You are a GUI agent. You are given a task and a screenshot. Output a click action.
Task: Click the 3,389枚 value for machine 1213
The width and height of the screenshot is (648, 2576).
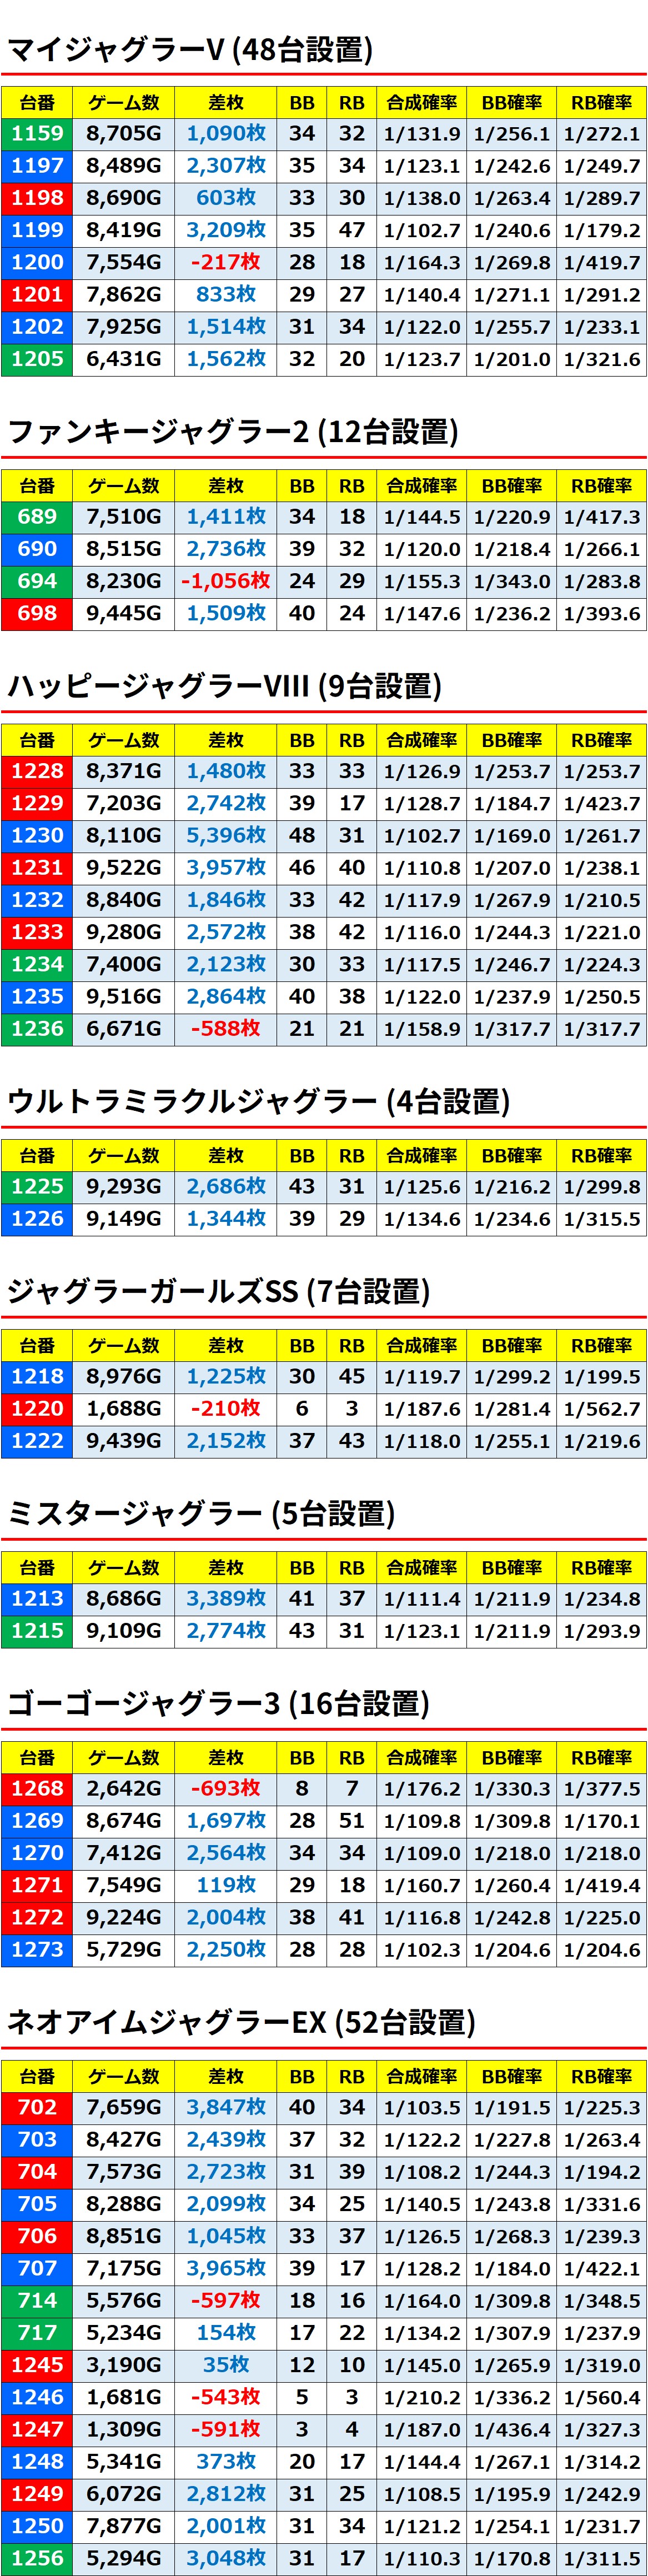coord(226,1598)
